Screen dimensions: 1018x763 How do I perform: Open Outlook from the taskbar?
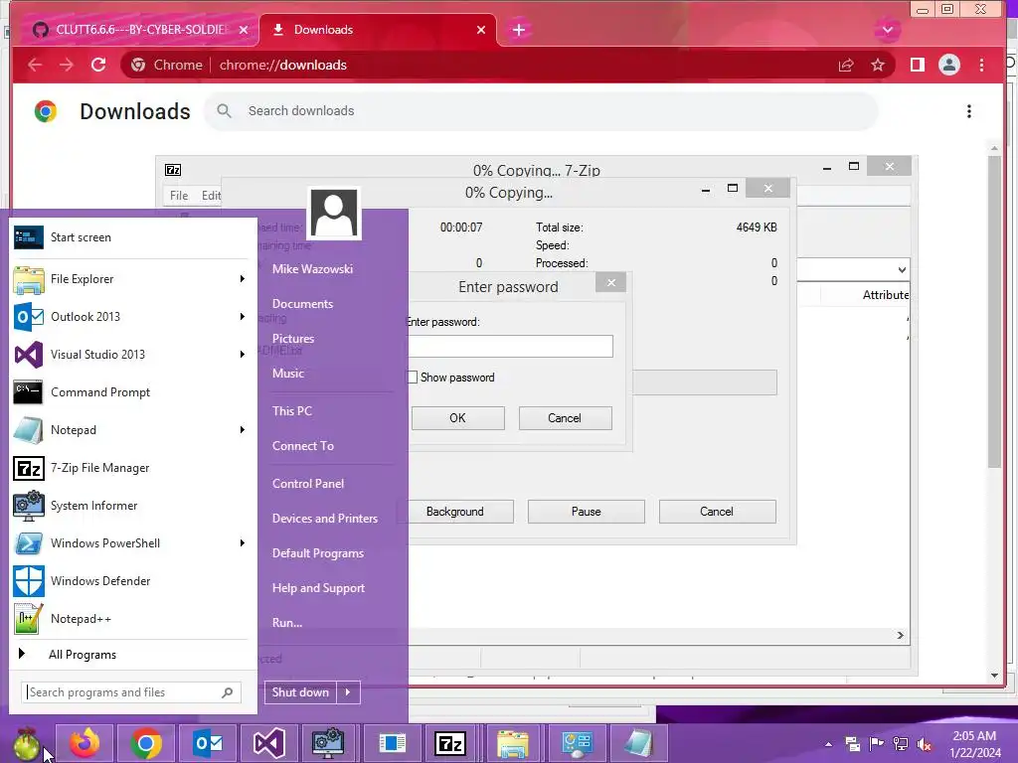tap(207, 743)
